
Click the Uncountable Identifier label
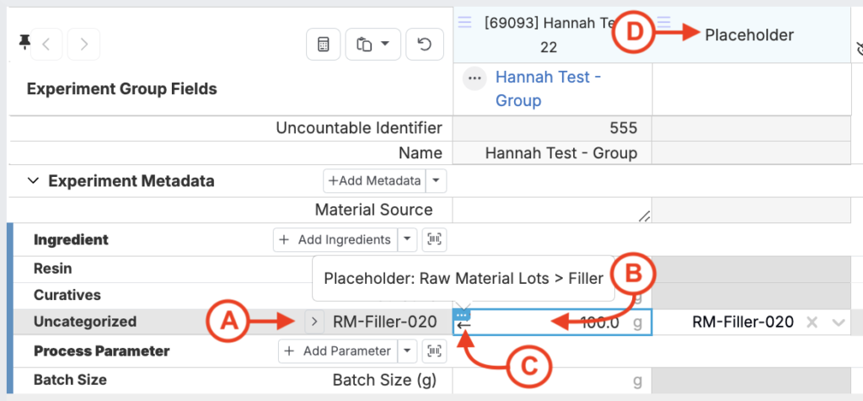tap(359, 128)
